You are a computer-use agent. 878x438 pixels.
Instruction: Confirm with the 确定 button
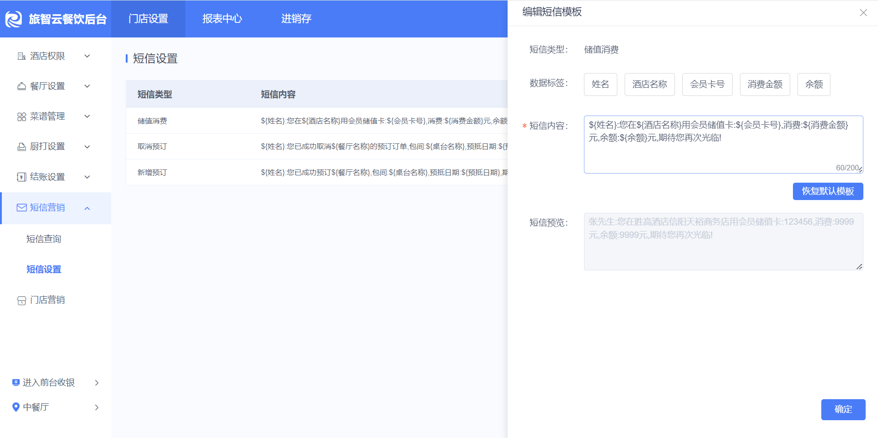pos(843,410)
